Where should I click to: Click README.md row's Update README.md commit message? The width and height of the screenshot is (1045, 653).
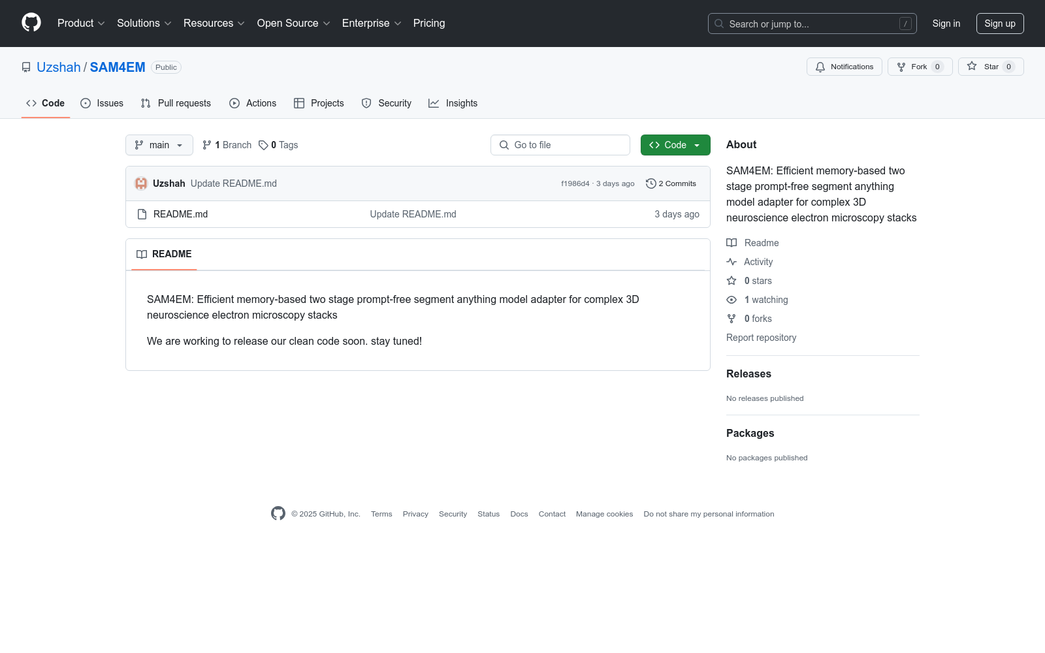pyautogui.click(x=413, y=214)
